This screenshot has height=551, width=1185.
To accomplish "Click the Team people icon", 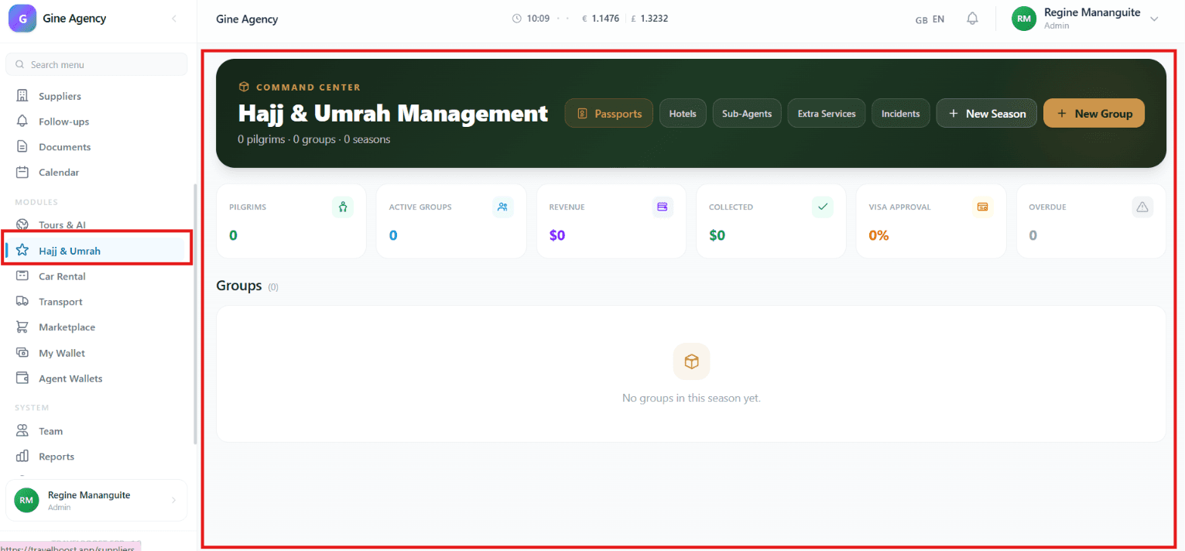I will 22,431.
